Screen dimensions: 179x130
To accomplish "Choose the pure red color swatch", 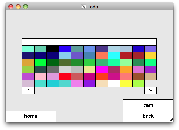I will pos(65,77).
